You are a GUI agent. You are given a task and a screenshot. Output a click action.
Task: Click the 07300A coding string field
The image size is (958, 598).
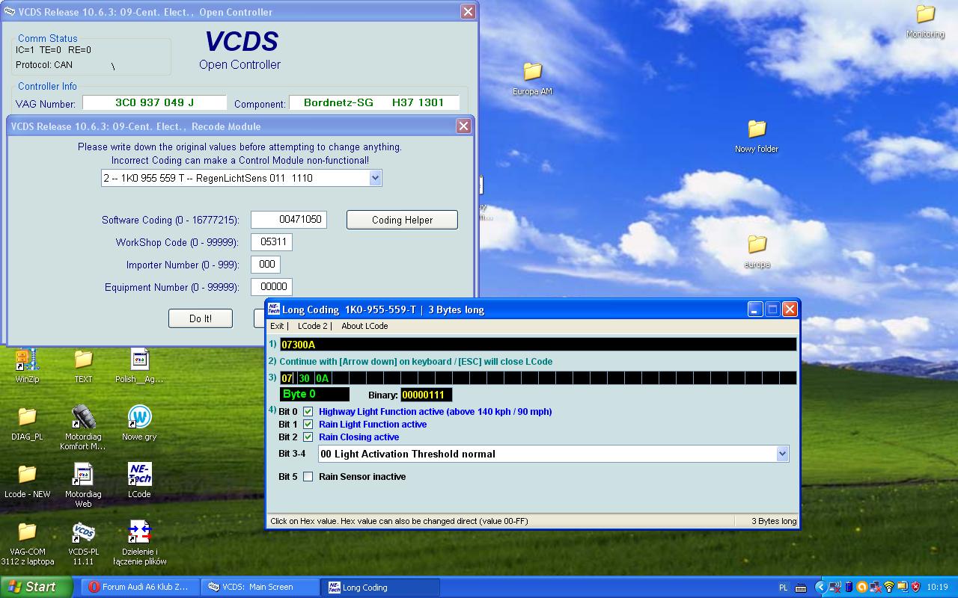pos(538,345)
